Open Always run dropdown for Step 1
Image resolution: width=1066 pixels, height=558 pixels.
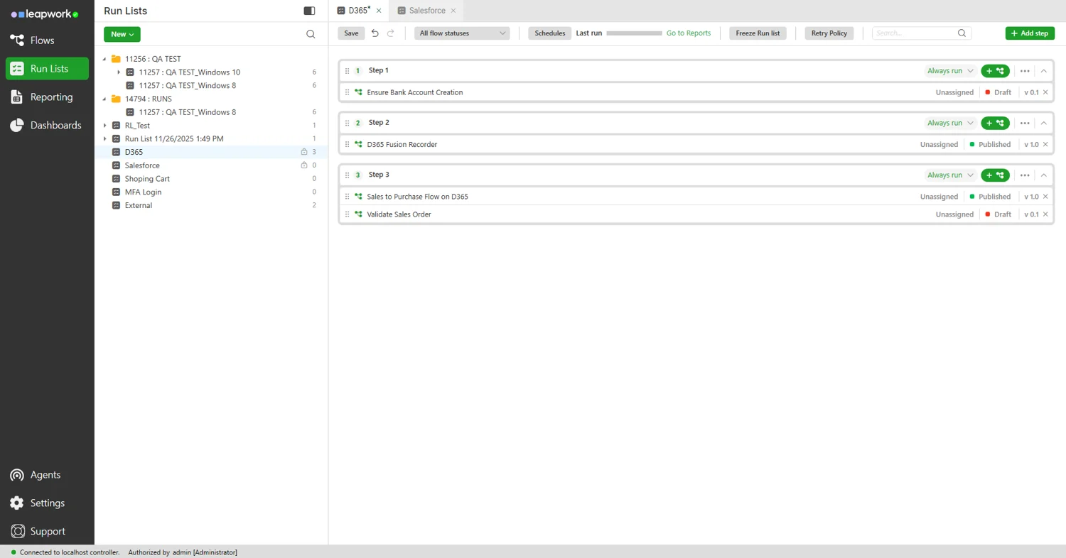point(950,71)
